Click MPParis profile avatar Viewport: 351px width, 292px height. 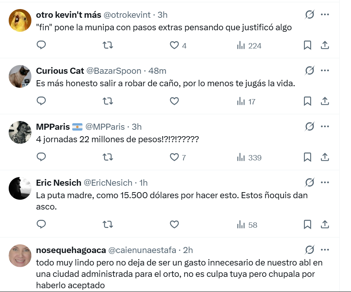click(x=20, y=132)
